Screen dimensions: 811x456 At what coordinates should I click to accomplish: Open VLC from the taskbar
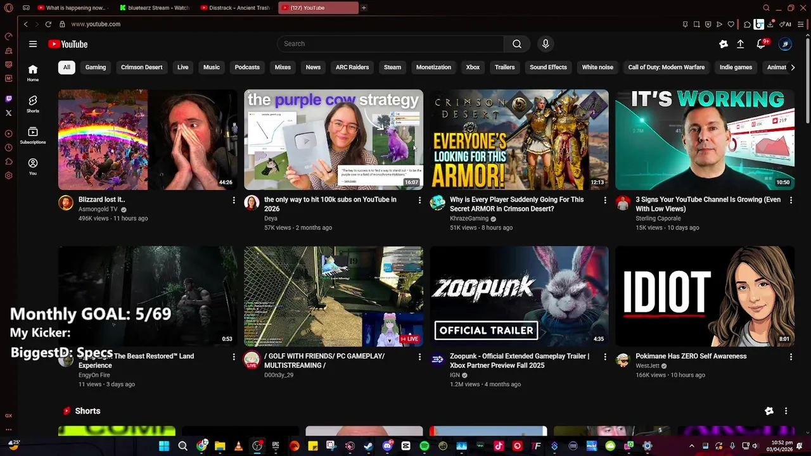click(x=238, y=446)
